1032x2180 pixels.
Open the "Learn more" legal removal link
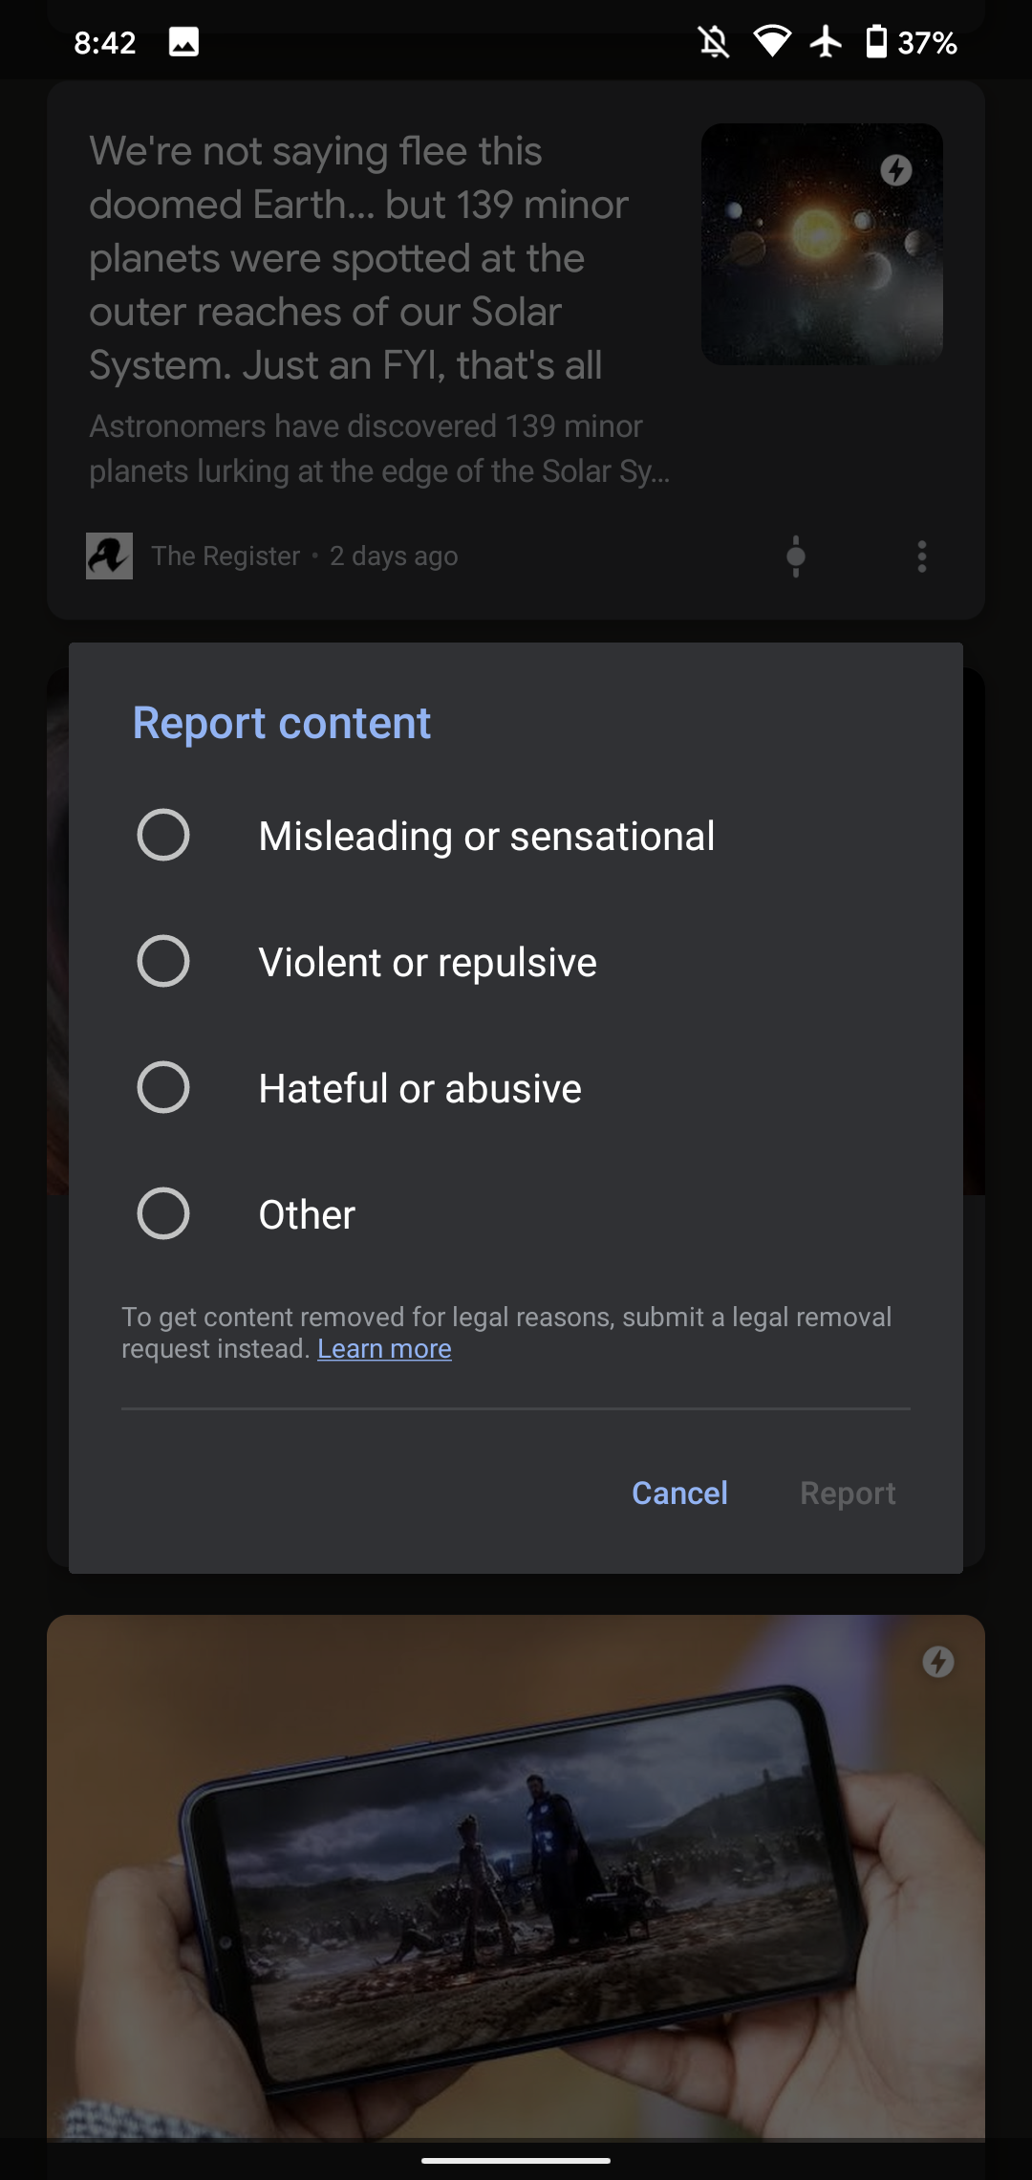coord(383,1348)
